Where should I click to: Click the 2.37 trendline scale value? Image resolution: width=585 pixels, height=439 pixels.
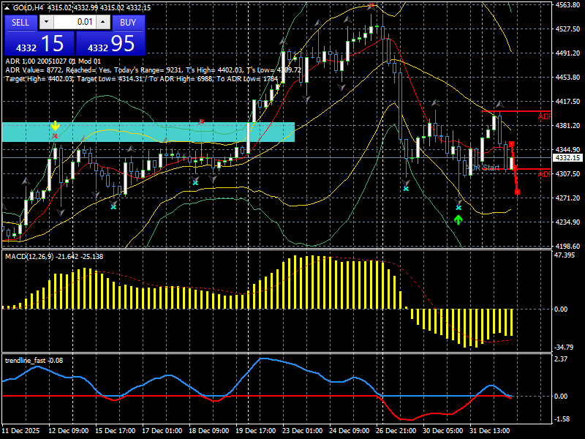[x=561, y=359]
